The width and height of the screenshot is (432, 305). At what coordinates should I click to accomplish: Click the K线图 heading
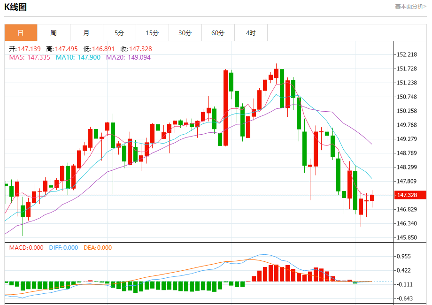point(15,7)
